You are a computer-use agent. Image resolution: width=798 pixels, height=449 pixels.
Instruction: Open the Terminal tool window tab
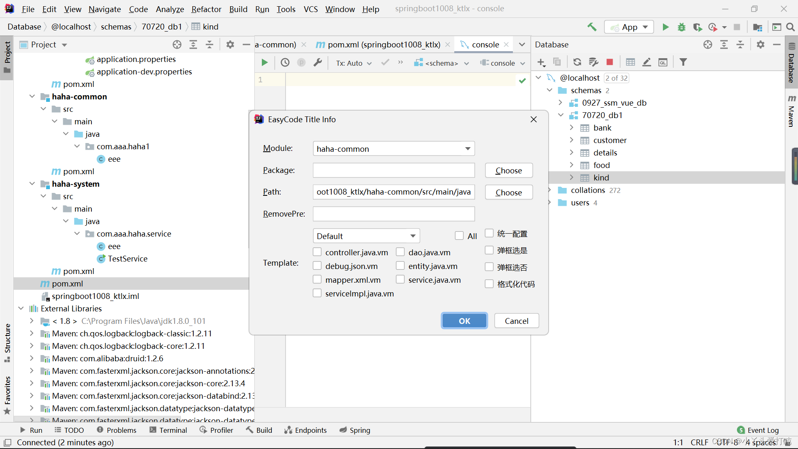coord(168,430)
